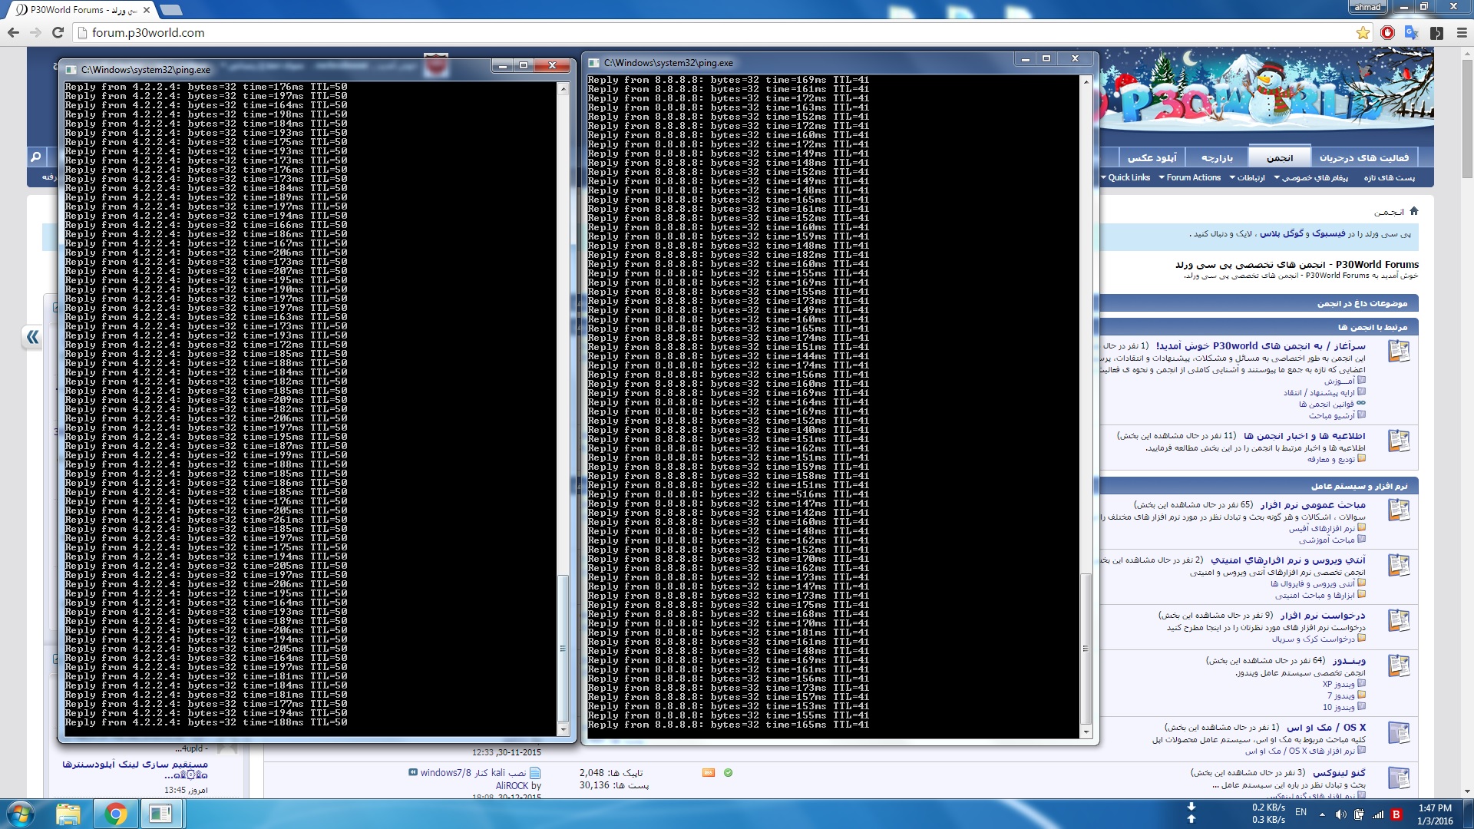Screen dimensions: 1474x829
Task: Open File Explorer from the taskbar
Action: click(x=68, y=814)
